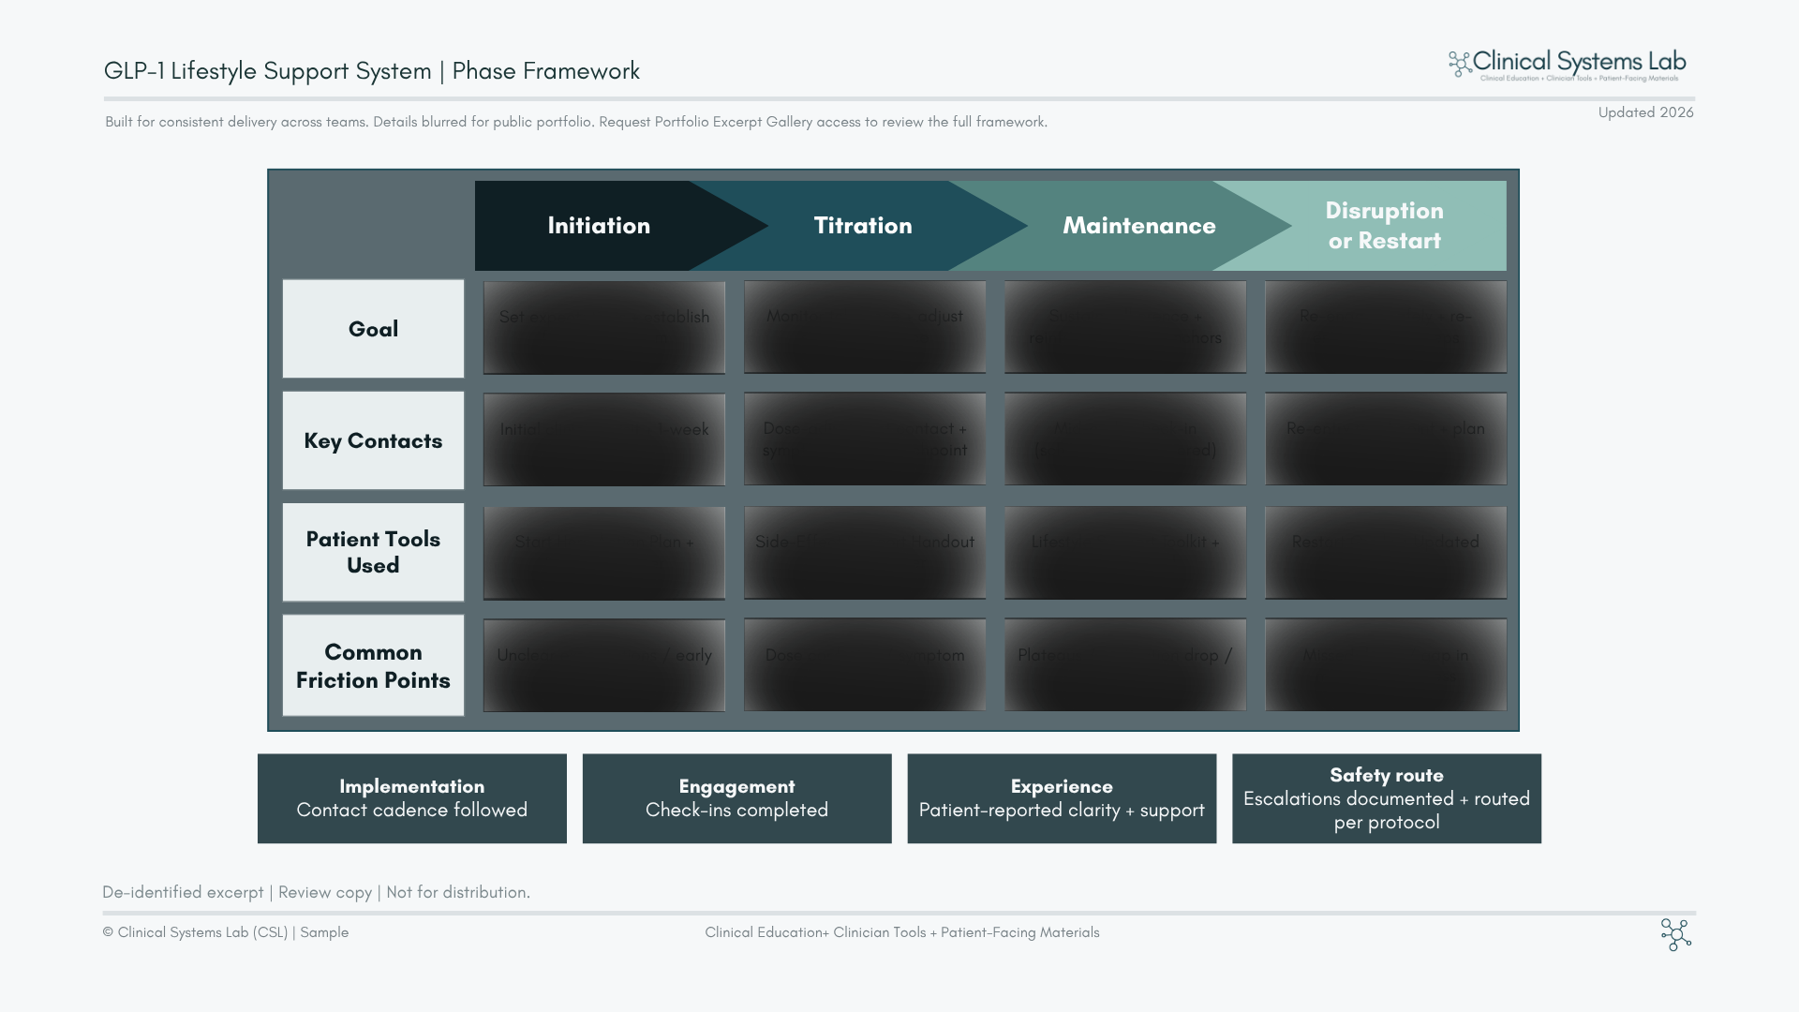
Task: Click the Common Friction Points label
Action: coord(373,665)
